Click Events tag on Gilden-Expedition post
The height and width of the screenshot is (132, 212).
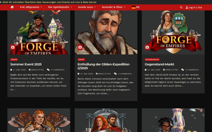click(81, 59)
